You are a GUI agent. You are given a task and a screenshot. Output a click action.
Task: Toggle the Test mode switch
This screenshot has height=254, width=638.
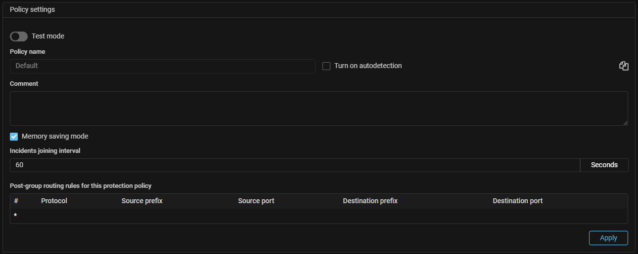(x=19, y=36)
